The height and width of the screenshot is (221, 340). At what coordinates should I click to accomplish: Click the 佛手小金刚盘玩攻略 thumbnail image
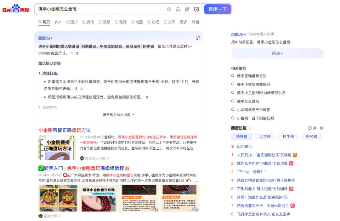pos(99,198)
